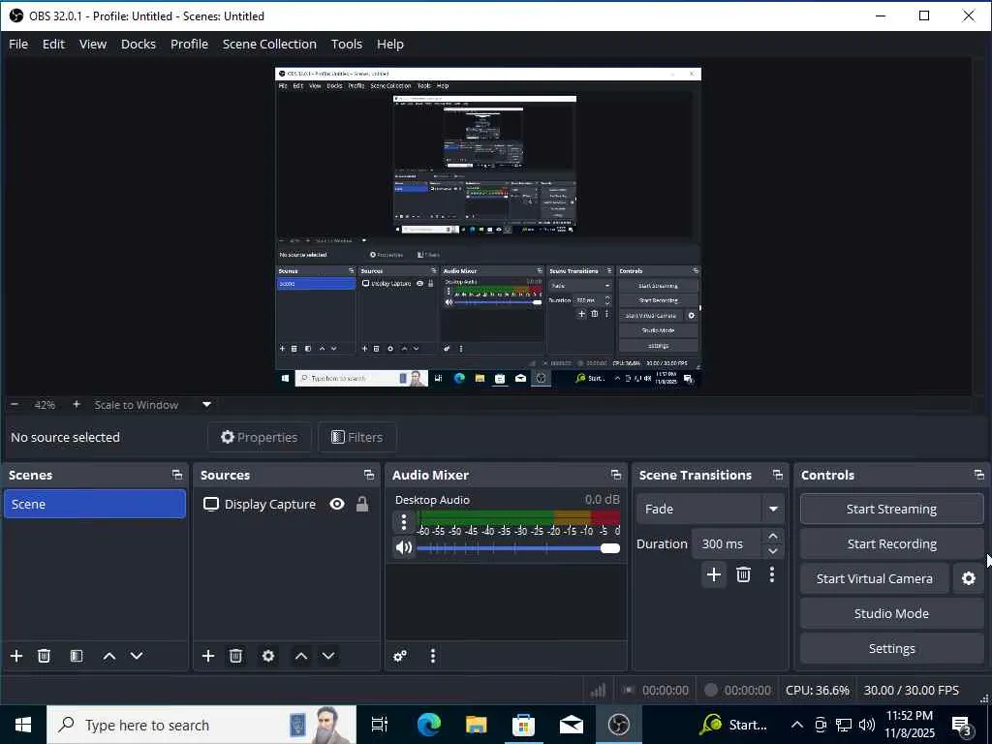Remove the selected scene with trash icon
The image size is (992, 744).
[x=44, y=656]
